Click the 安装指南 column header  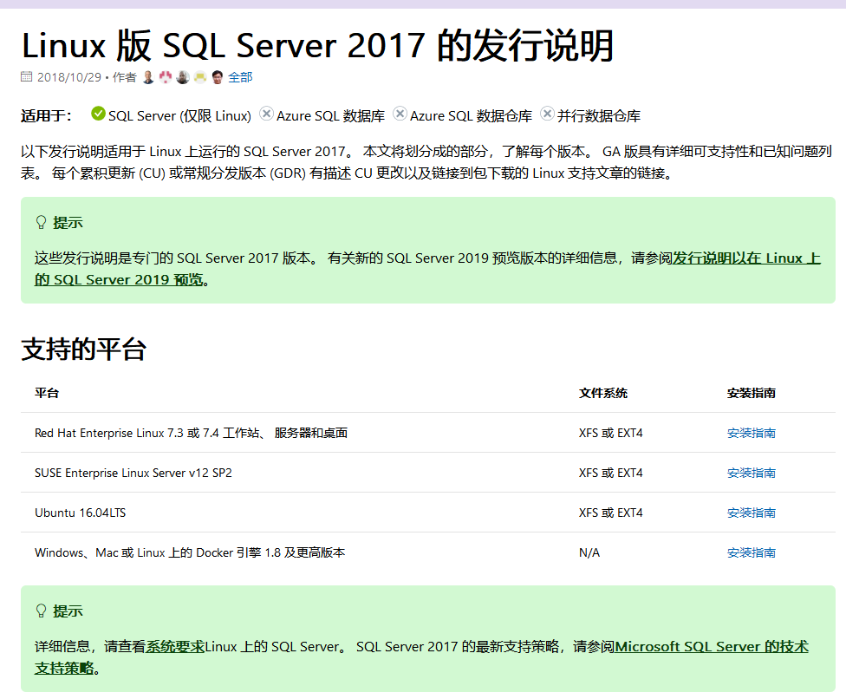(751, 393)
